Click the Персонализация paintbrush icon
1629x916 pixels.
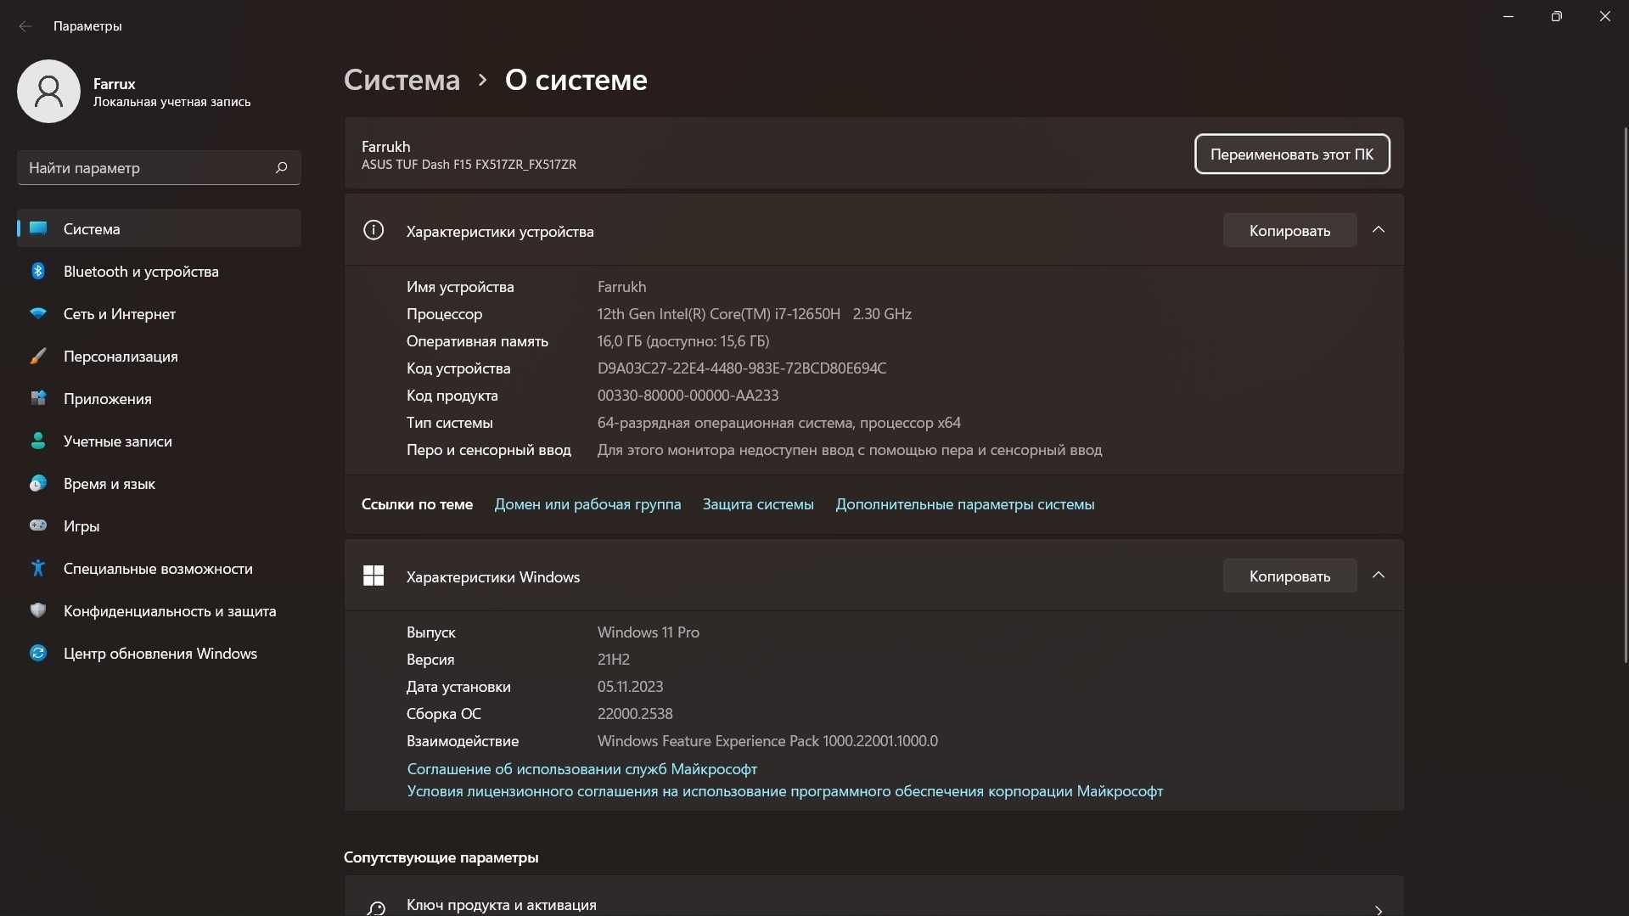coord(38,356)
